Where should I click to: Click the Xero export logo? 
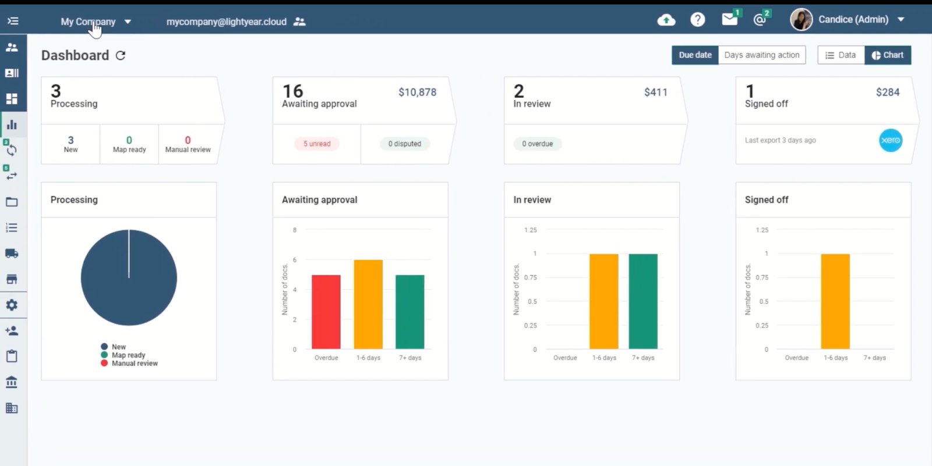coord(890,140)
